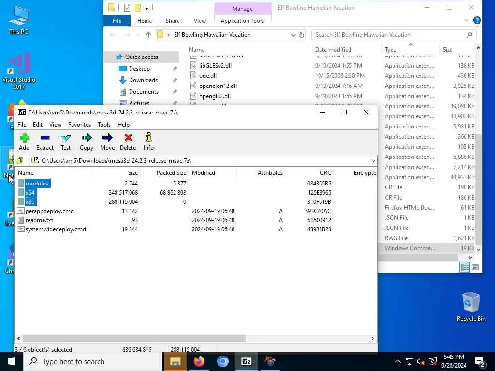Image resolution: width=495 pixels, height=371 pixels.
Task: Switch Explorer to details view icon
Action: (x=465, y=267)
